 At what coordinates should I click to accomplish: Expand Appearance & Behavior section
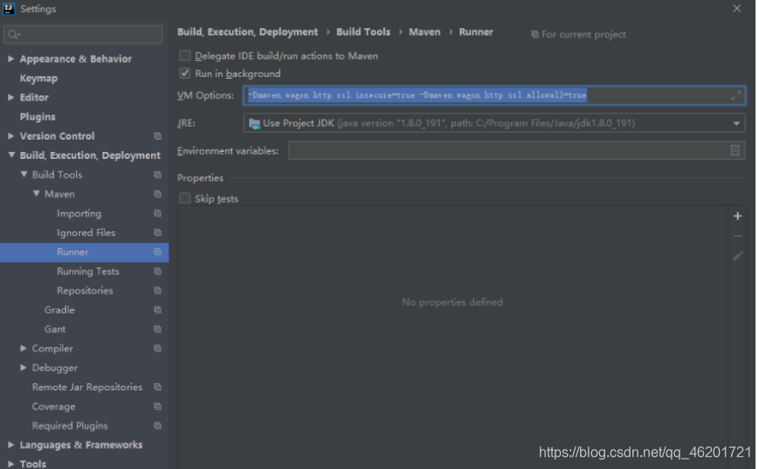pos(10,59)
